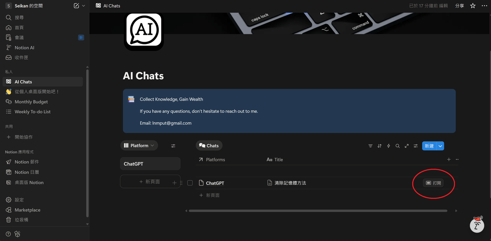This screenshot has width=491, height=241.
Task: Open the lightning automations icon
Action: [x=389, y=146]
